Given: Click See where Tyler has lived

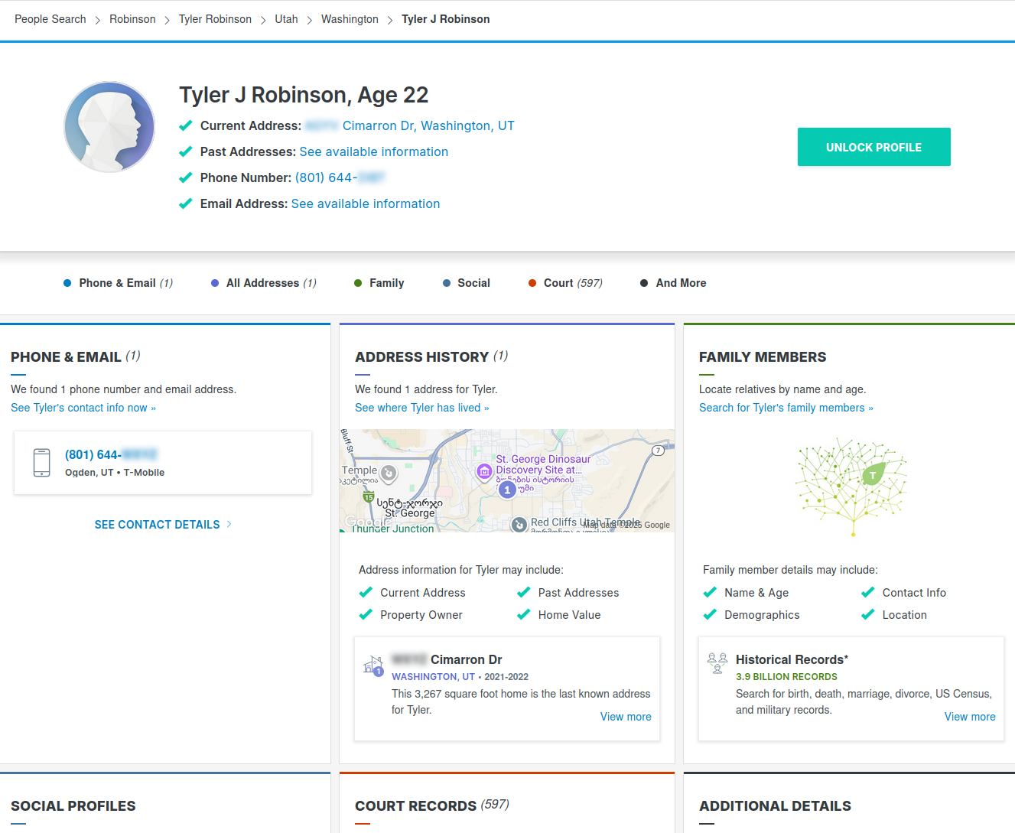Looking at the screenshot, I should coord(422,408).
